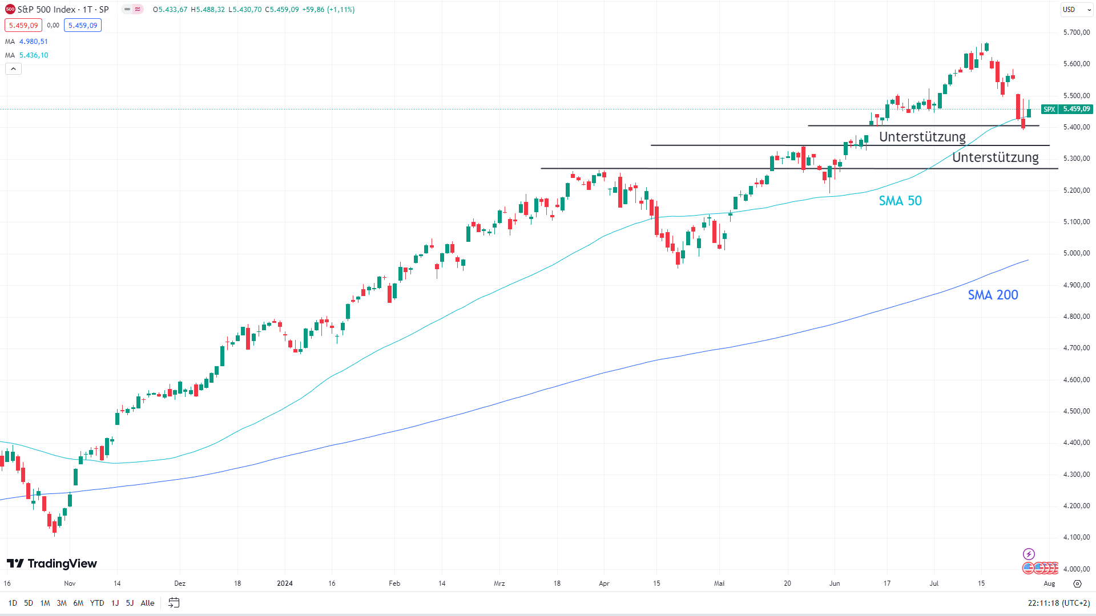Viewport: 1096px width, 616px height.
Task: Switch to YTD time range
Action: pos(97,603)
